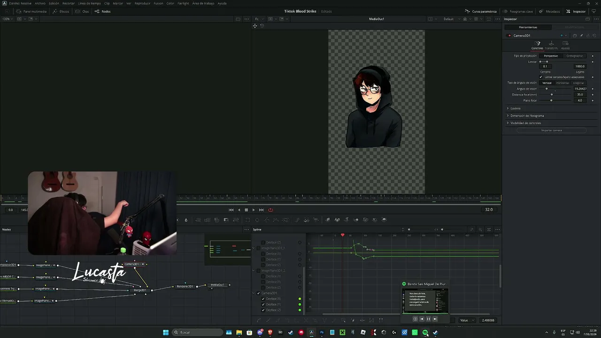Open the Inspector panel options menu
The width and height of the screenshot is (601, 338).
tap(595, 19)
